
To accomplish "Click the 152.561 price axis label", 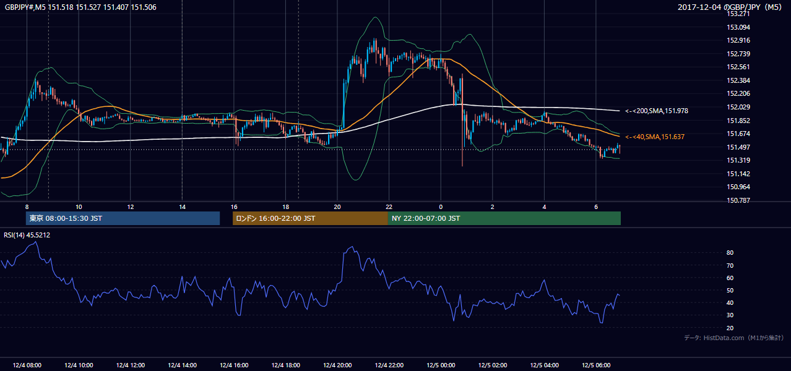I will coord(738,67).
